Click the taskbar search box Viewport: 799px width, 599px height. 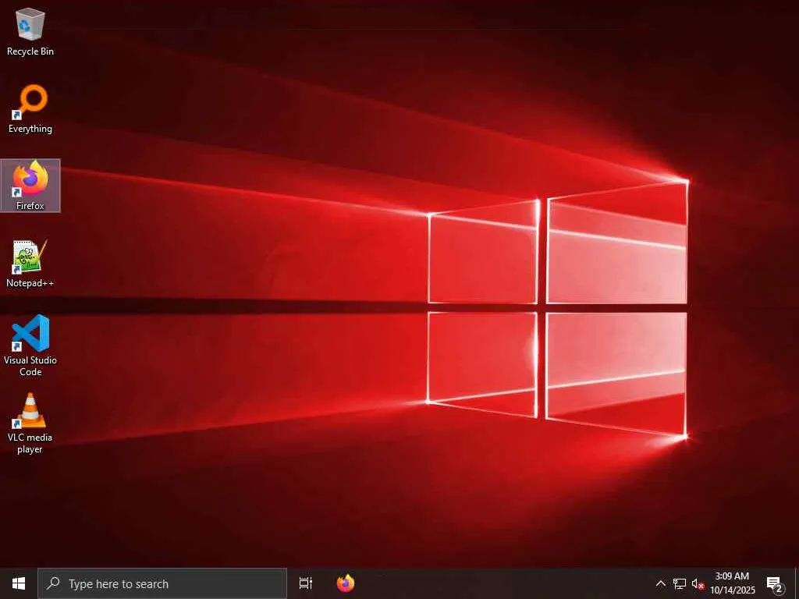(162, 583)
